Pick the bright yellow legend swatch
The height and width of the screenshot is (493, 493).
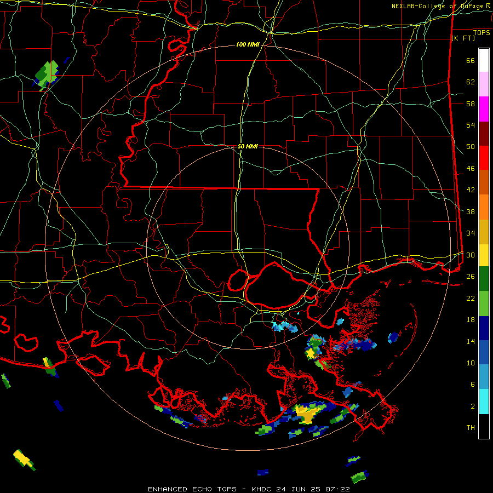tap(484, 255)
